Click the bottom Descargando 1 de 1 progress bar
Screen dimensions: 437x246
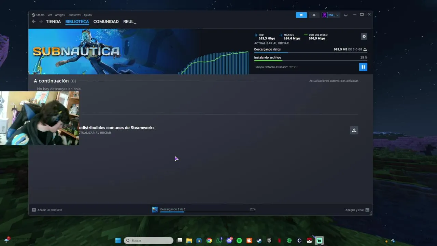click(x=208, y=212)
